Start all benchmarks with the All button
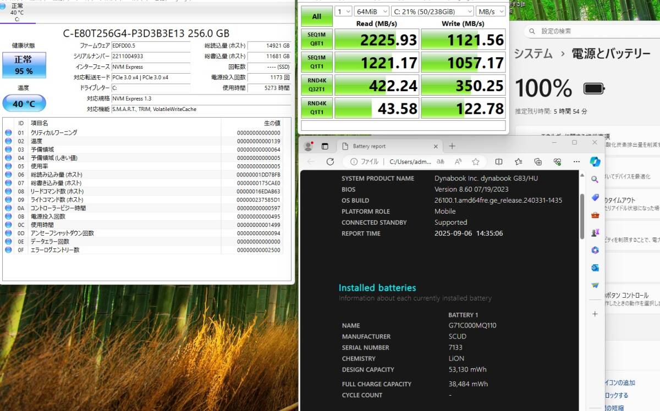The height and width of the screenshot is (411, 660). 317,16
